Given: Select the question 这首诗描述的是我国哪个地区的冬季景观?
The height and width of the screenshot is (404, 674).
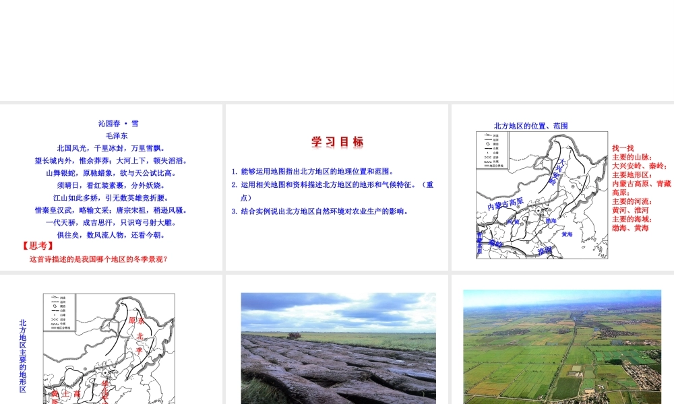Looking at the screenshot, I should coord(98,259).
